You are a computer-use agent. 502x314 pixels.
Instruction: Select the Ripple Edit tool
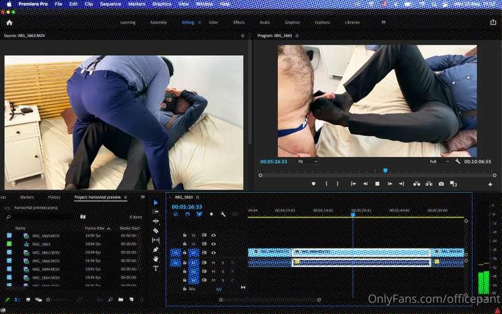tap(156, 221)
